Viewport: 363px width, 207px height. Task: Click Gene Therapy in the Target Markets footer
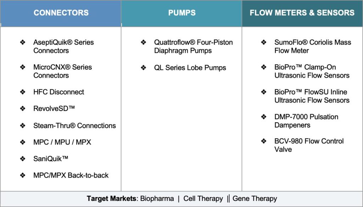255,199
